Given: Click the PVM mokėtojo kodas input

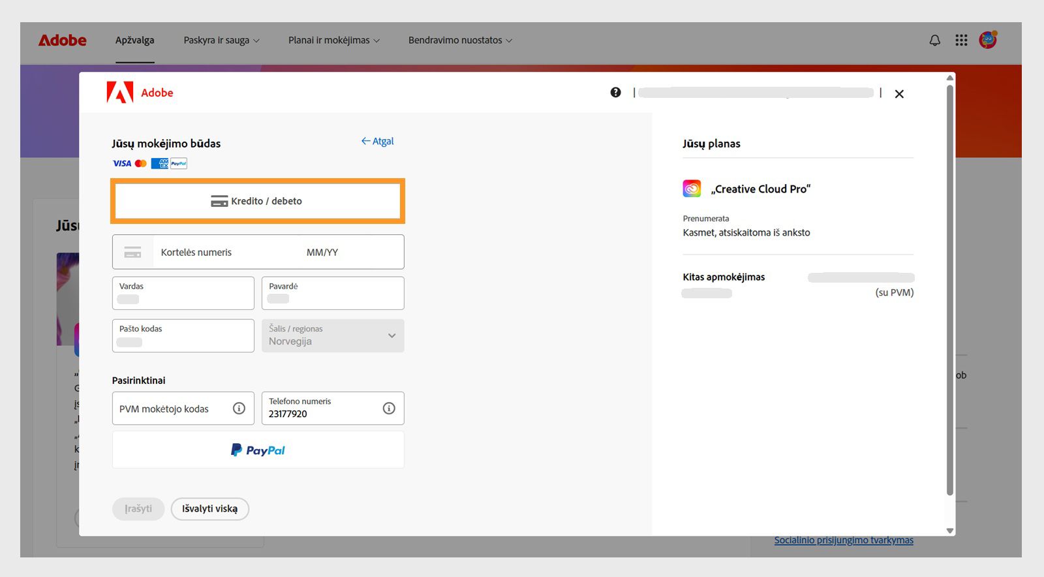Looking at the screenshot, I should [183, 409].
